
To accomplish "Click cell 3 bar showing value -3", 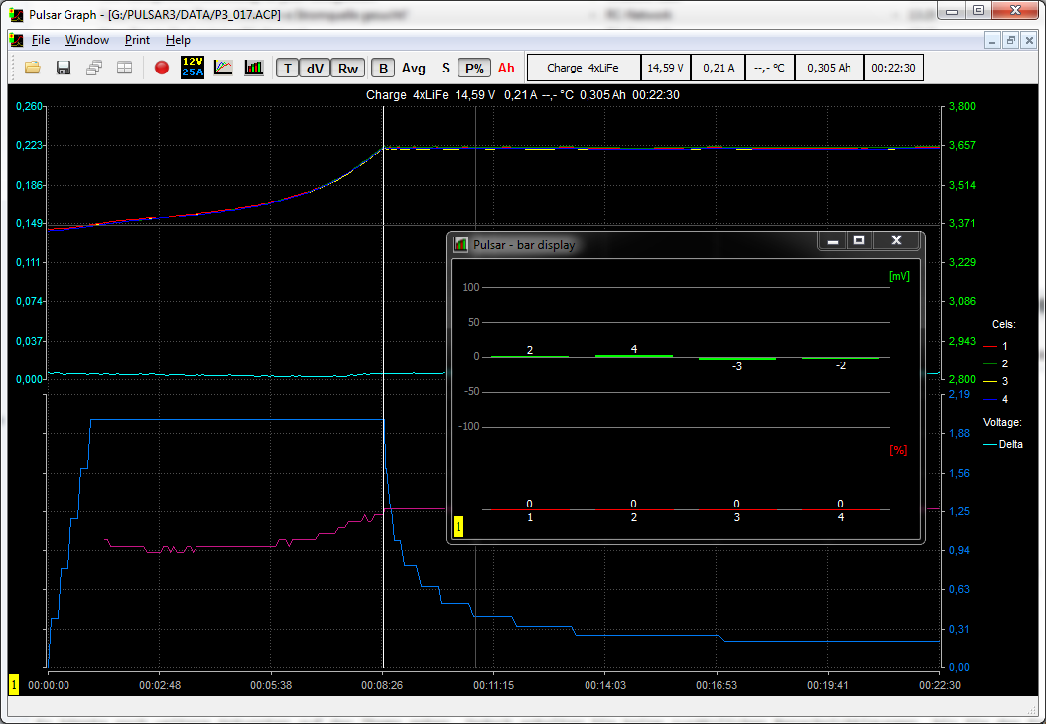I will click(x=737, y=359).
